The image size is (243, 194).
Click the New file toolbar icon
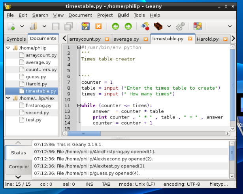[x=11, y=26]
